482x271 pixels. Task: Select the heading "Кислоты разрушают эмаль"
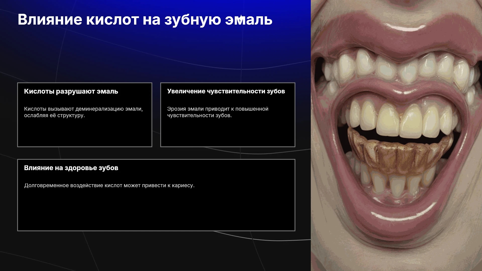(x=71, y=91)
